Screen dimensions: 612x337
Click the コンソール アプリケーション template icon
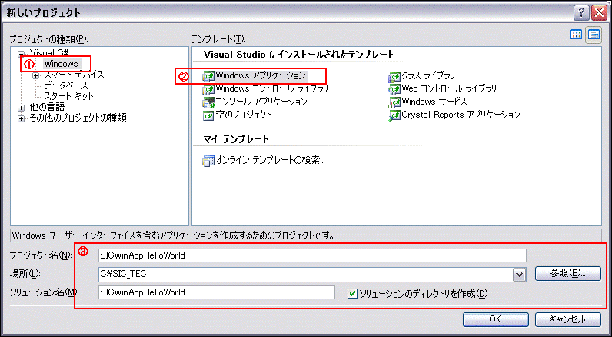(x=208, y=102)
